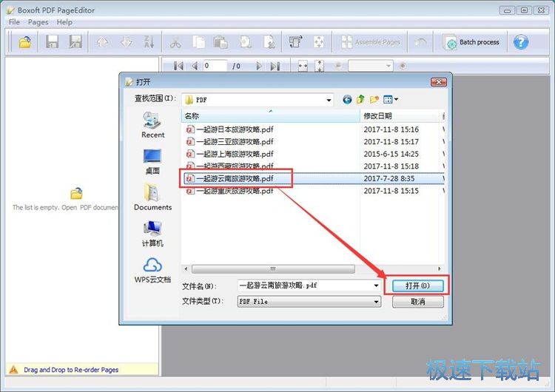Select file 一起游西藏旅游攻略.pdf
The width and height of the screenshot is (555, 392).
[x=229, y=166]
